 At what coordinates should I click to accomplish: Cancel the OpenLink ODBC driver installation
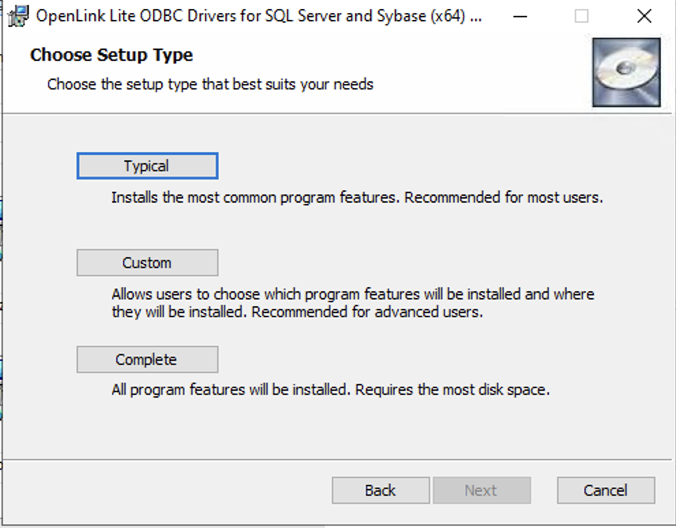[x=606, y=490]
